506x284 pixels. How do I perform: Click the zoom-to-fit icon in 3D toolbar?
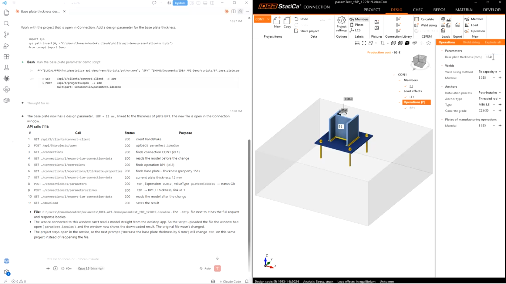(364, 43)
